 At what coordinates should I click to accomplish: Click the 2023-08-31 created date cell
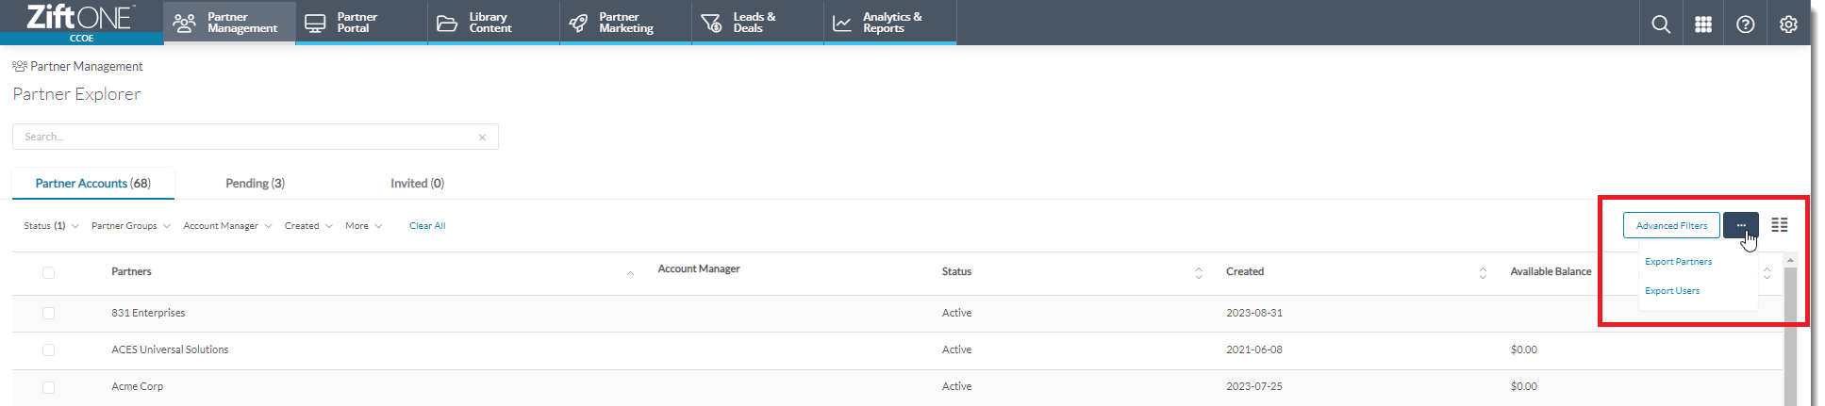click(1253, 313)
